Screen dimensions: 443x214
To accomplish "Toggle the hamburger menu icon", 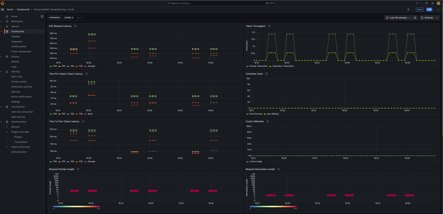I will click(x=3, y=9).
